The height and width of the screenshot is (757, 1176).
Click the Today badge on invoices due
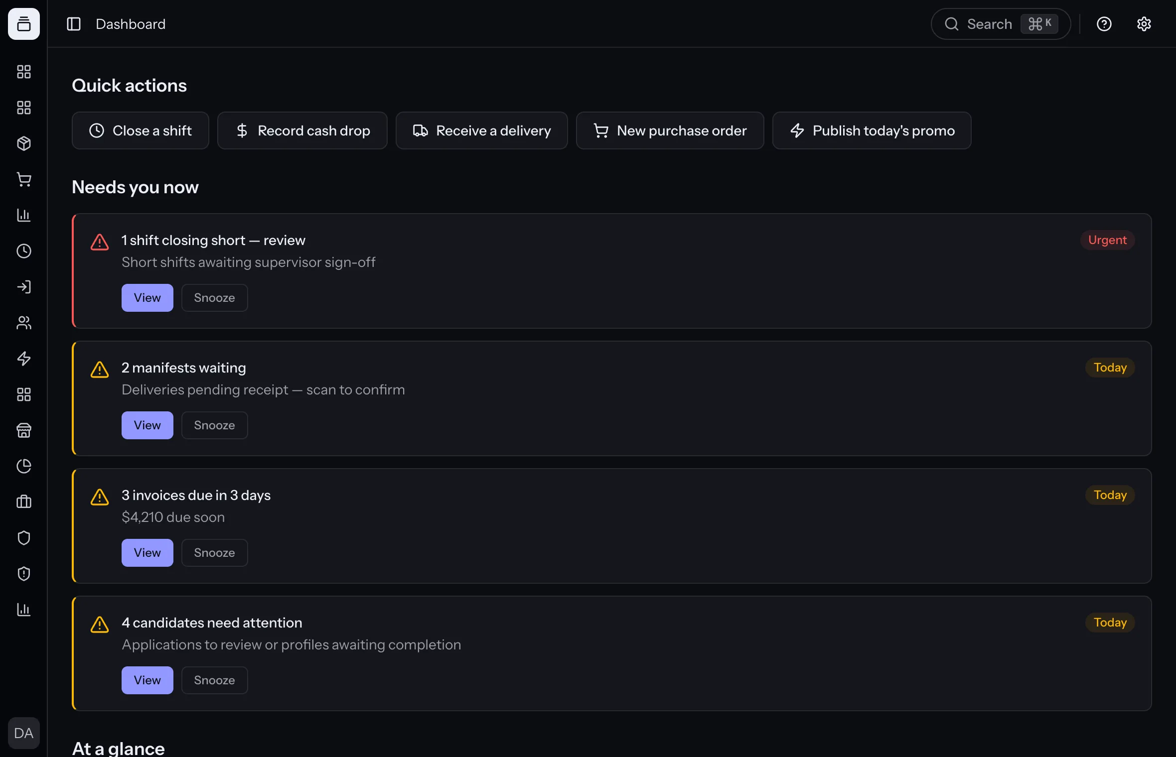point(1110,495)
